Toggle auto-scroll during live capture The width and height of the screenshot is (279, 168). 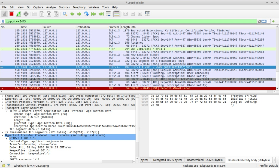(x=108, y=14)
